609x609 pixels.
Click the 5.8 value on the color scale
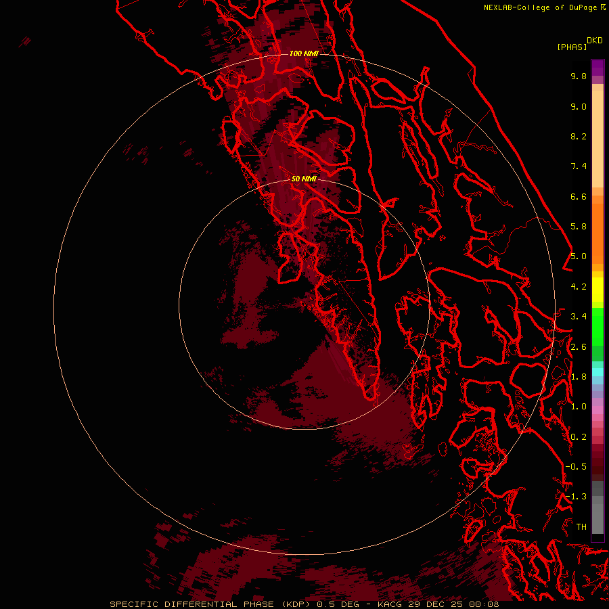tap(579, 227)
